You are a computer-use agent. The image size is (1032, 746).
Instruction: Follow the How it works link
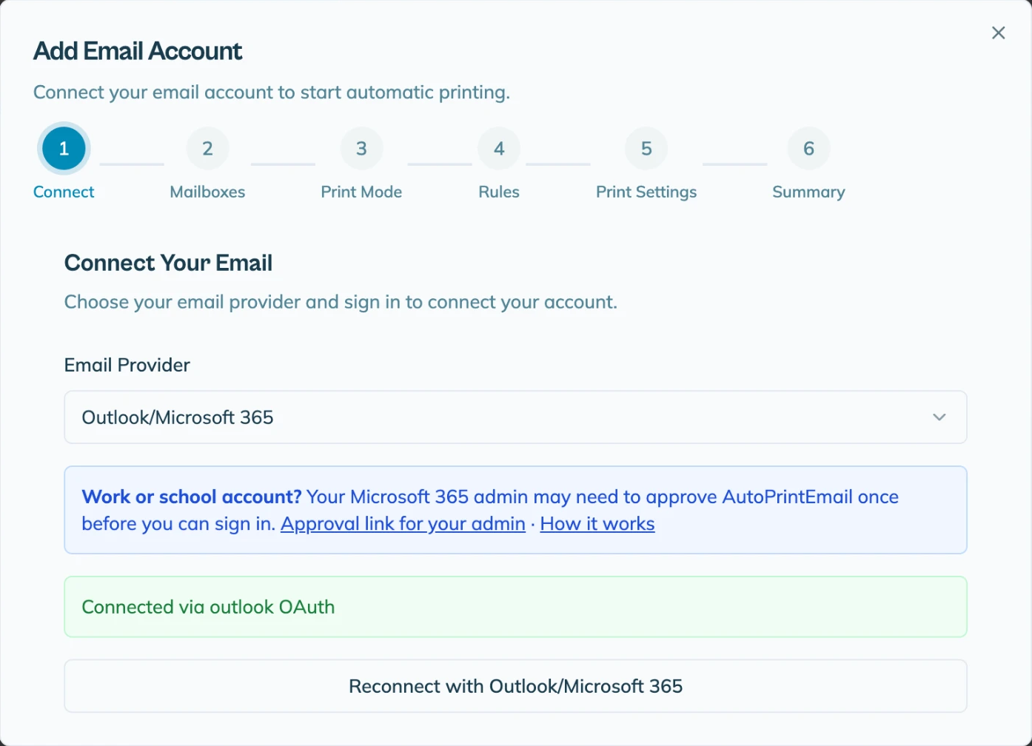pyautogui.click(x=597, y=524)
